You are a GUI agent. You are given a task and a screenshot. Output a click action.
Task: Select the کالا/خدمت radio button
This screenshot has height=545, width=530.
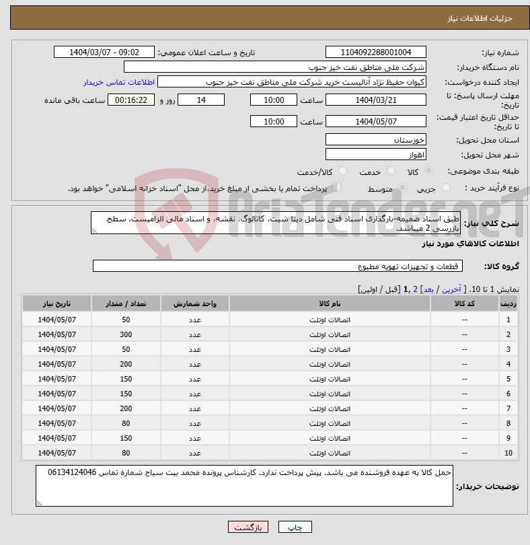coord(342,171)
